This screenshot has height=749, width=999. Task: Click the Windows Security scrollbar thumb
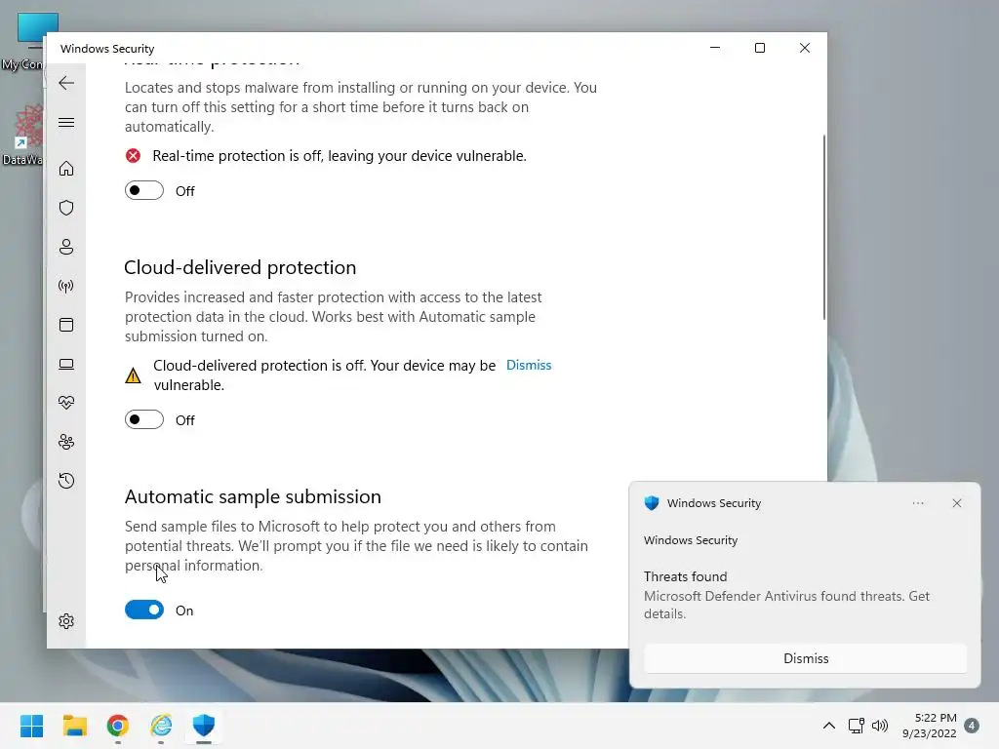tap(823, 227)
